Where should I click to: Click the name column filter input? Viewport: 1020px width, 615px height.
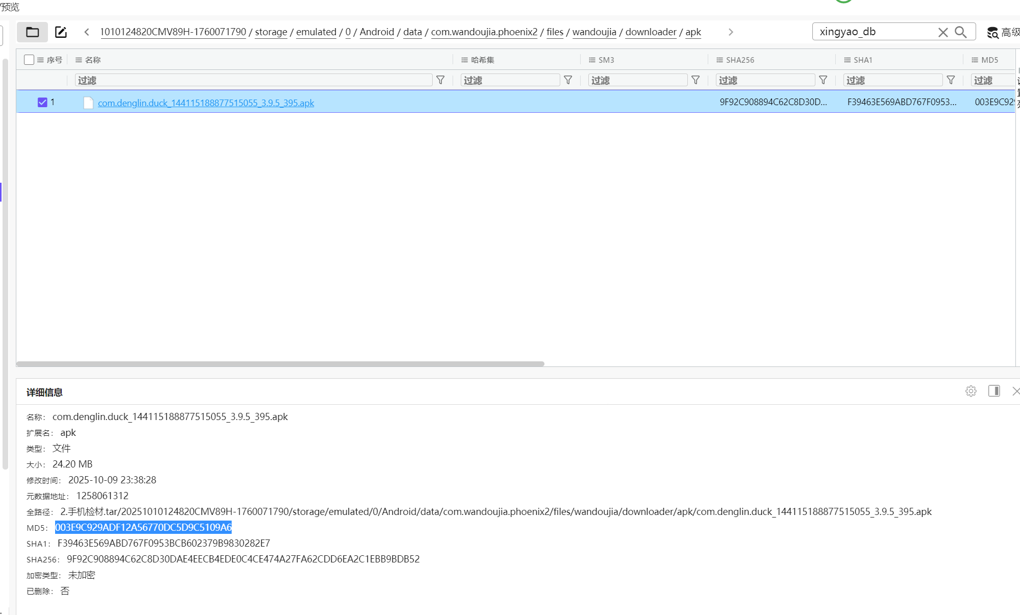[x=253, y=80]
